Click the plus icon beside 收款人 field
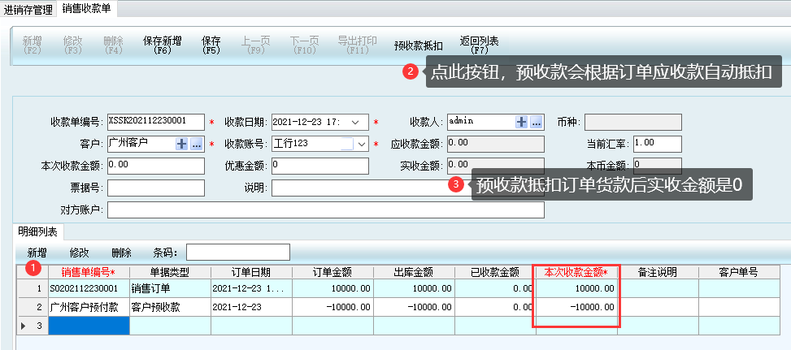The height and width of the screenshot is (350, 791). 522,122
